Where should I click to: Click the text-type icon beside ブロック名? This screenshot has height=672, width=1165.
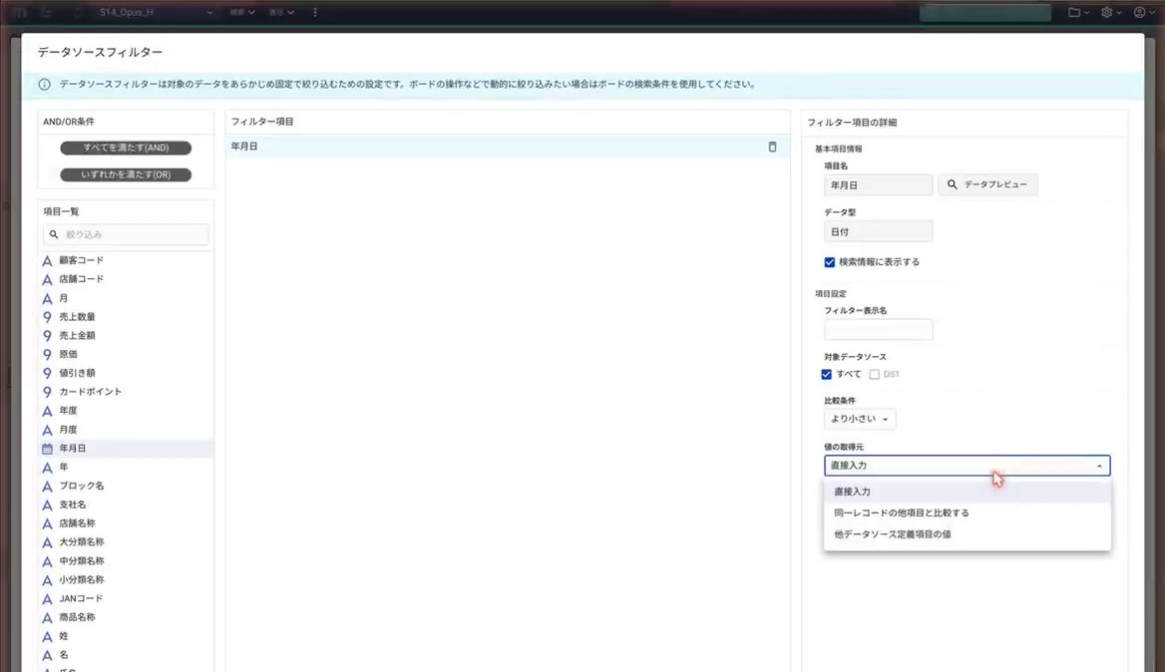[47, 487]
